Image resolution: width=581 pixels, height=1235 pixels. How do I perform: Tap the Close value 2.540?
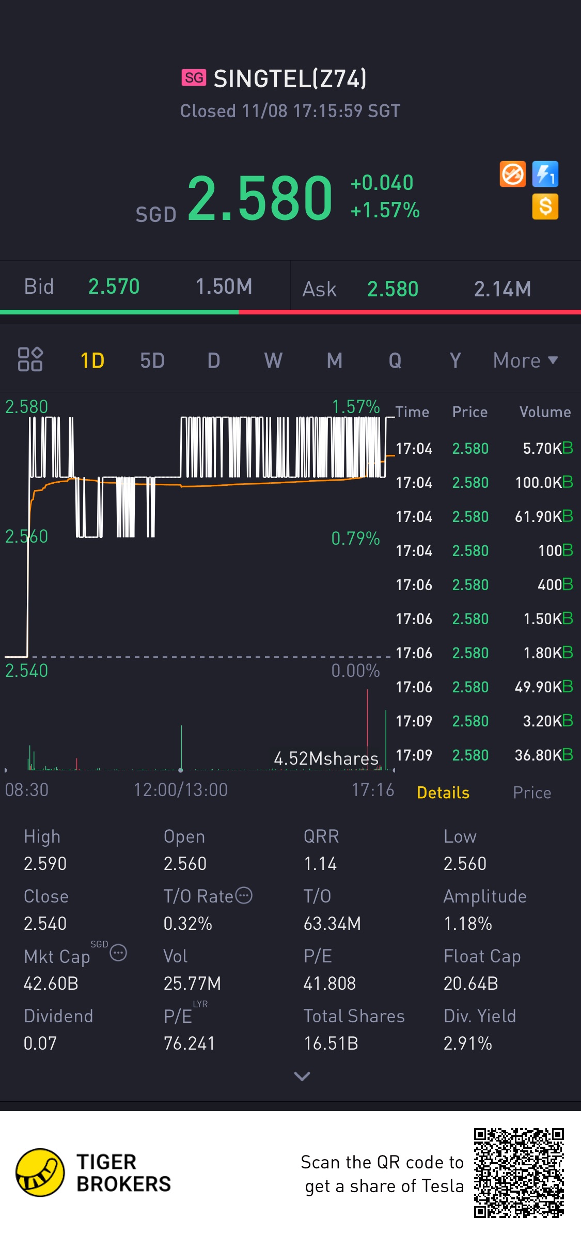(x=45, y=923)
